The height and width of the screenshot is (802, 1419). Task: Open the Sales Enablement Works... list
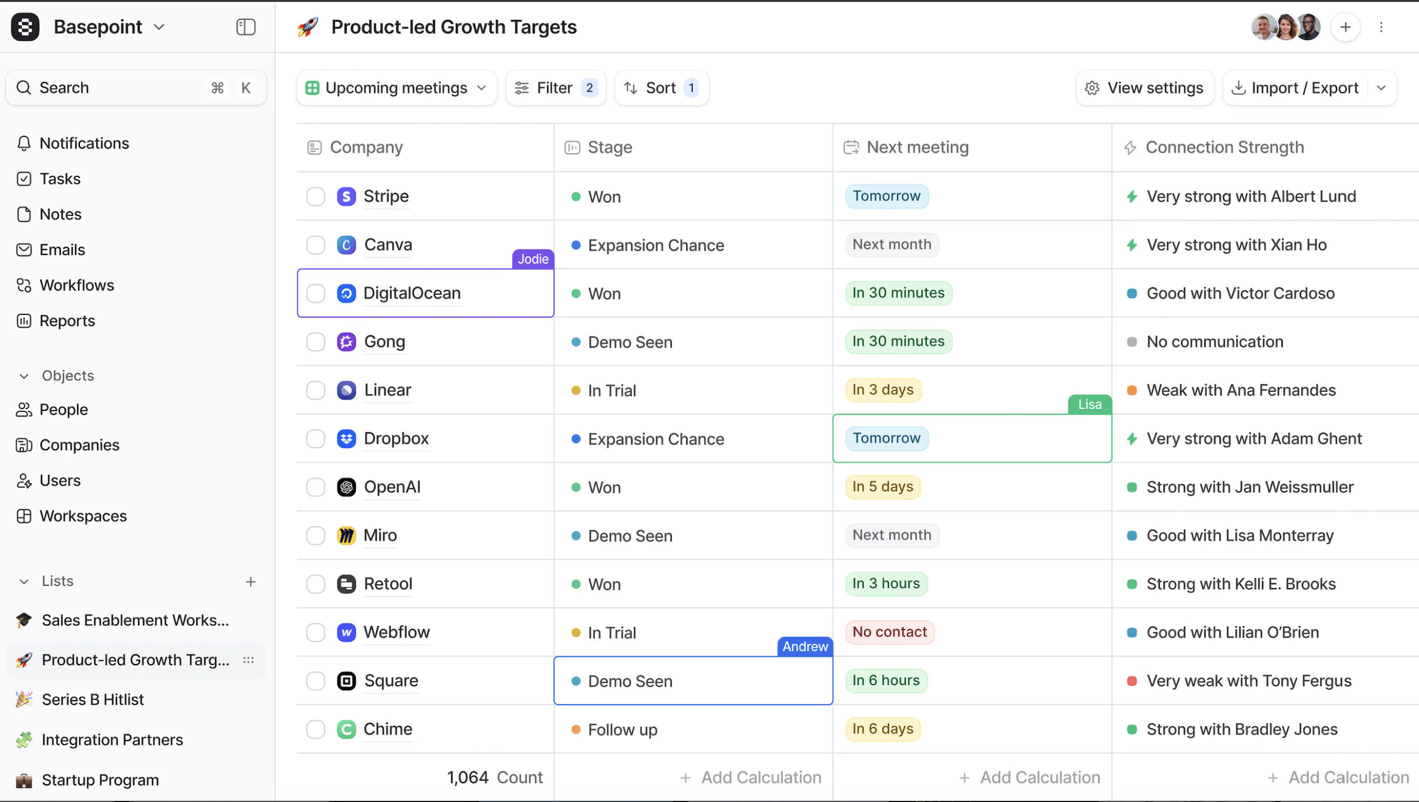[x=135, y=620]
